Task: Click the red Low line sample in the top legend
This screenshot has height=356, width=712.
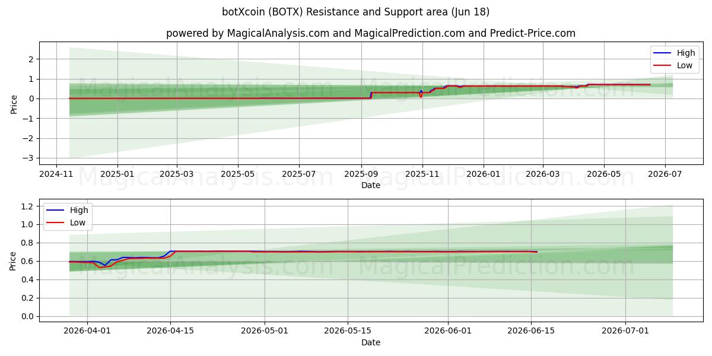Action: tap(663, 66)
